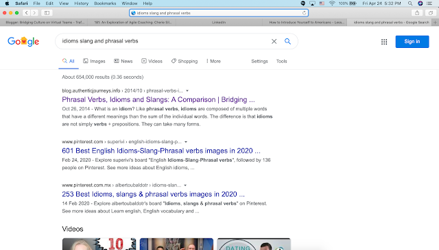Open 253 Best Idioms, slangs result
Viewport: 439px width, 250px height.
coord(153,194)
